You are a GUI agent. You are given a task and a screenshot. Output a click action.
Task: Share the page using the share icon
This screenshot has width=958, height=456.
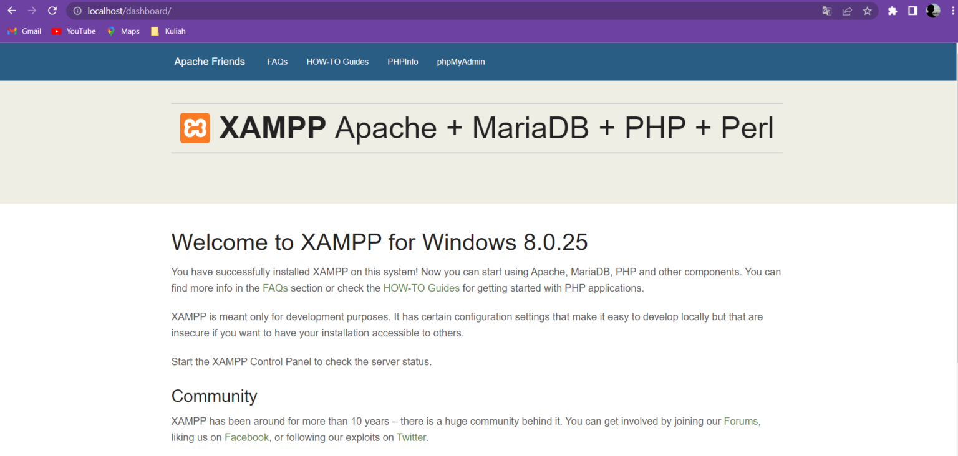[847, 11]
